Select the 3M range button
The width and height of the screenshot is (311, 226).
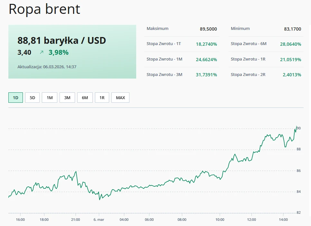click(x=67, y=97)
